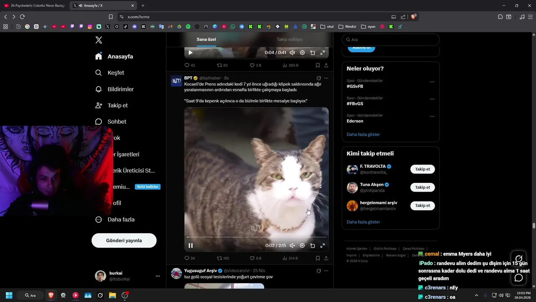This screenshot has width=536, height=302.
Task: Open Windows Start menu
Action: click(9, 295)
